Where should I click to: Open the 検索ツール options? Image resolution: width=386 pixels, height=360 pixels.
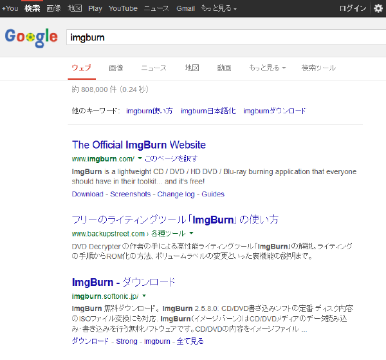click(x=318, y=68)
